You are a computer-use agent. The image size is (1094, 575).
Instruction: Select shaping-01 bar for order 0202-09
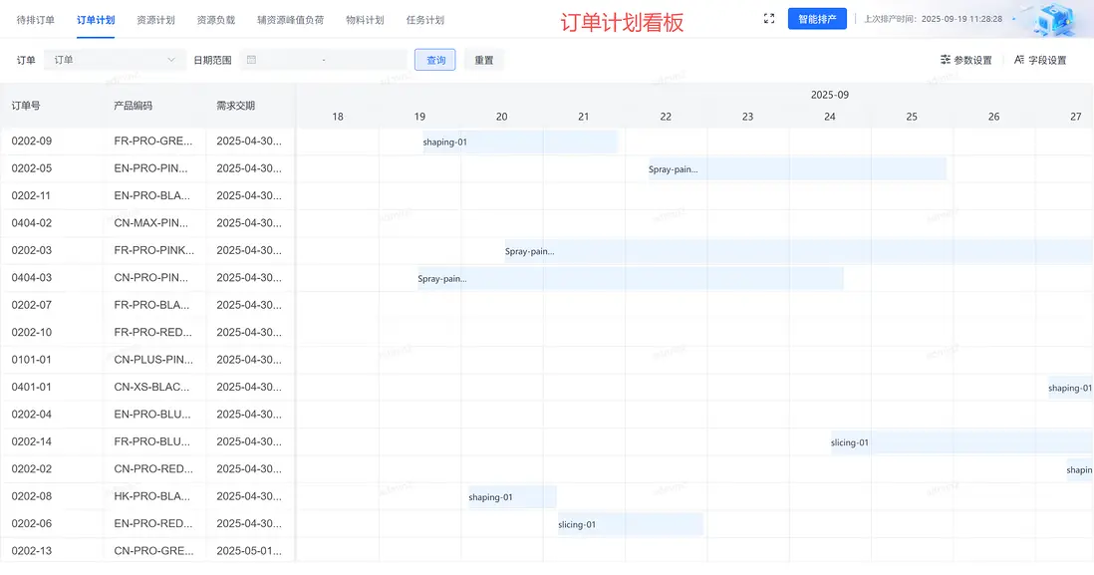click(520, 142)
